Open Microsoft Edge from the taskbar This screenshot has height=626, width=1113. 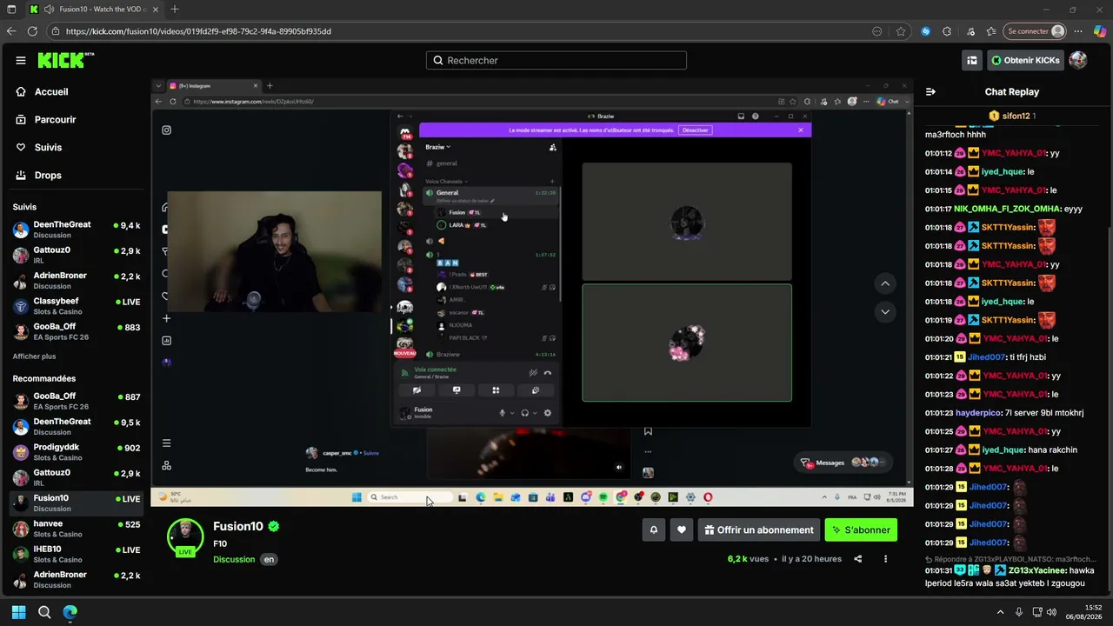[x=70, y=612]
